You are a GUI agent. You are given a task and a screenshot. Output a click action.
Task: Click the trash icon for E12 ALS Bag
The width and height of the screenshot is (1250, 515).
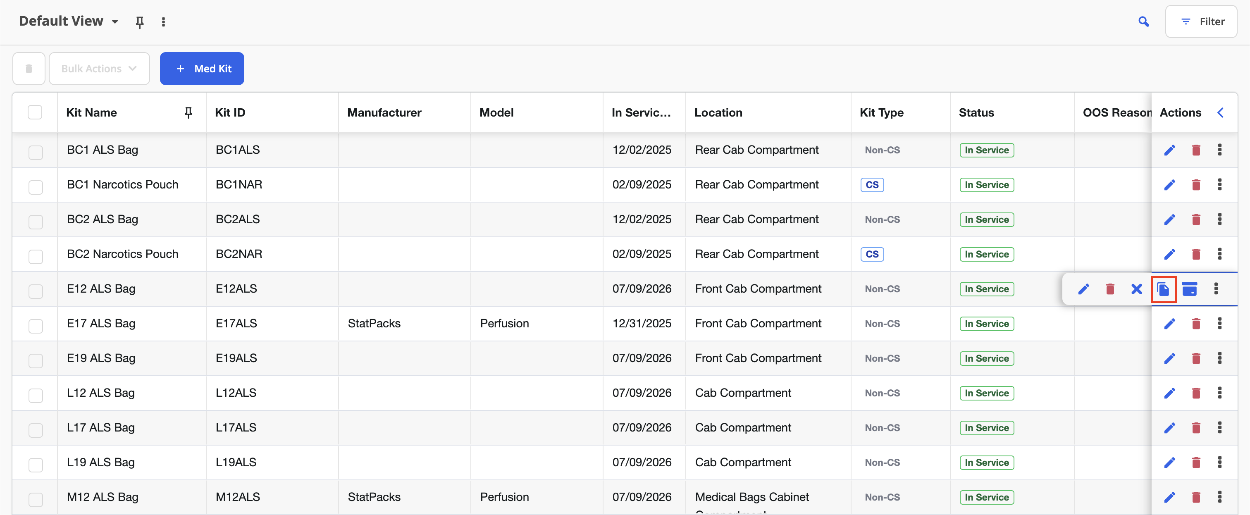pos(1110,289)
